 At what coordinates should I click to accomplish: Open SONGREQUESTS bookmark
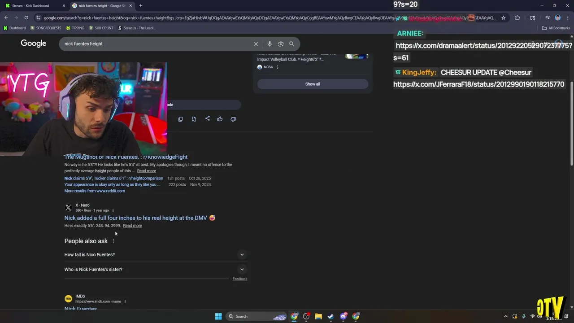(46, 28)
